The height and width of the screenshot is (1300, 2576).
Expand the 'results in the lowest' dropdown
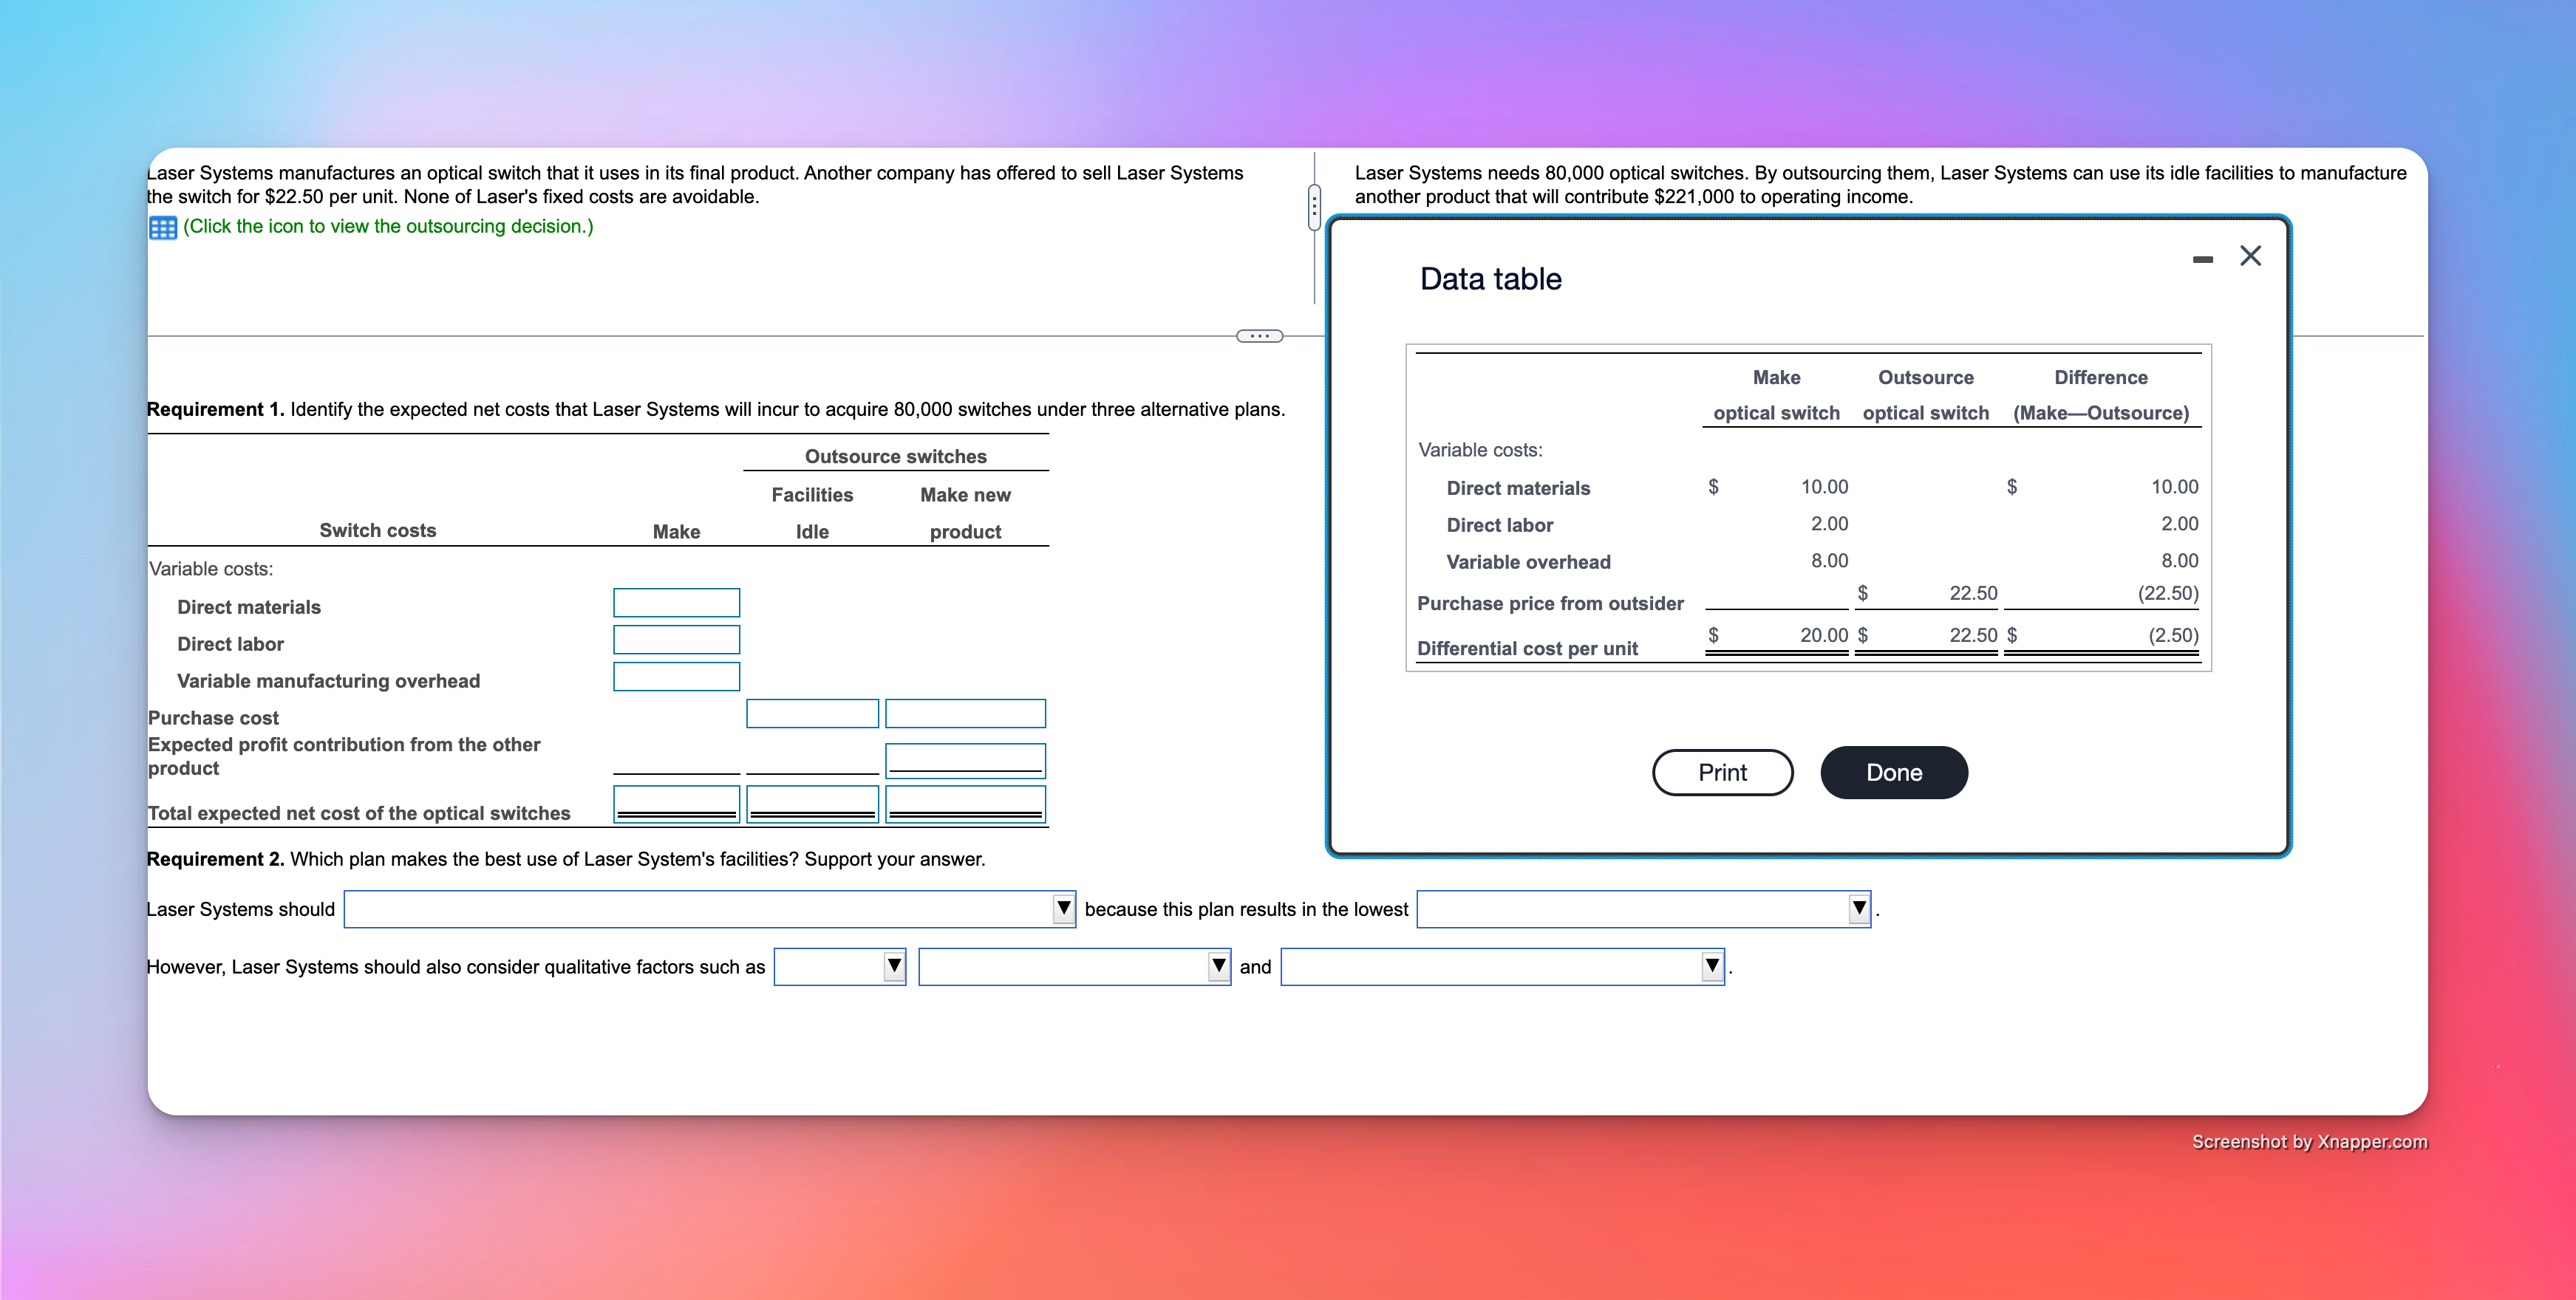click(1644, 909)
